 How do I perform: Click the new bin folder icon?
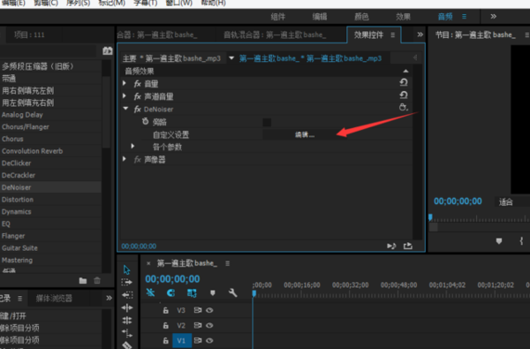(x=83, y=281)
